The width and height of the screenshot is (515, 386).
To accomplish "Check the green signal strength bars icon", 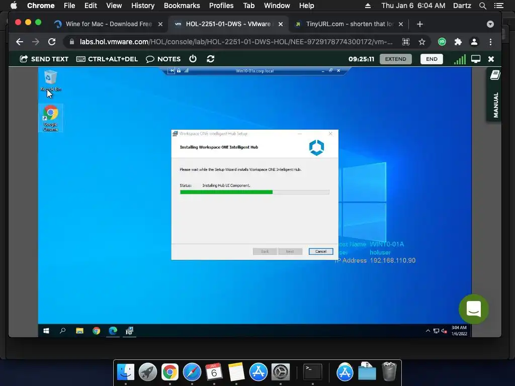I will click(460, 59).
